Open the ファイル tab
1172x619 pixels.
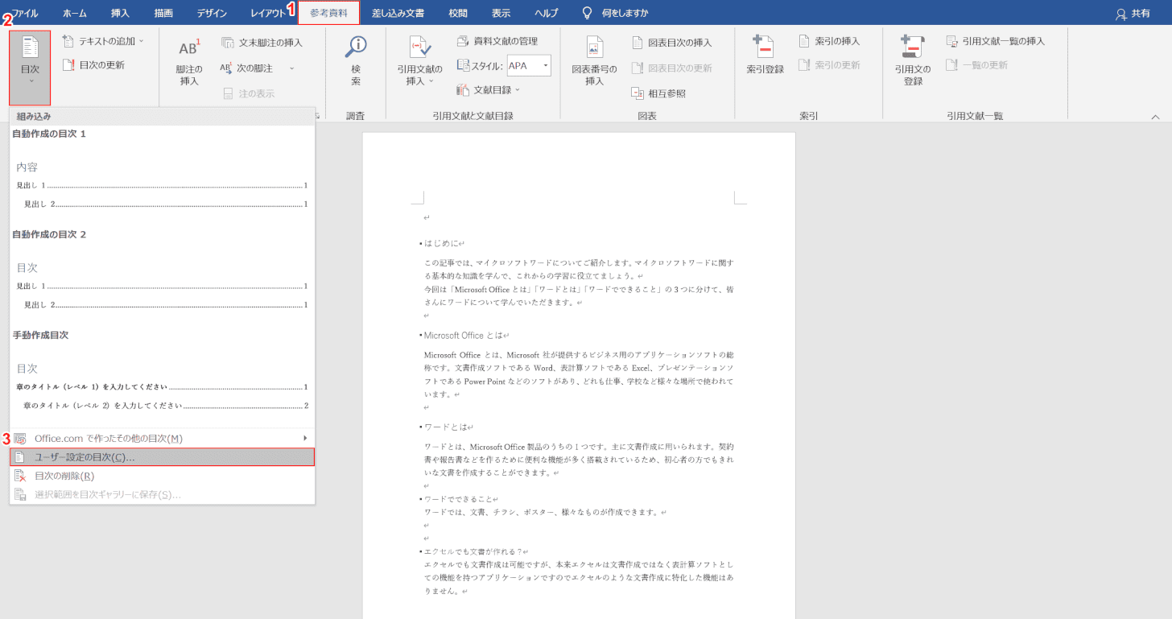(24, 13)
